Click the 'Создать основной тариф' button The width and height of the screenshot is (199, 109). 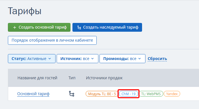click(39, 27)
